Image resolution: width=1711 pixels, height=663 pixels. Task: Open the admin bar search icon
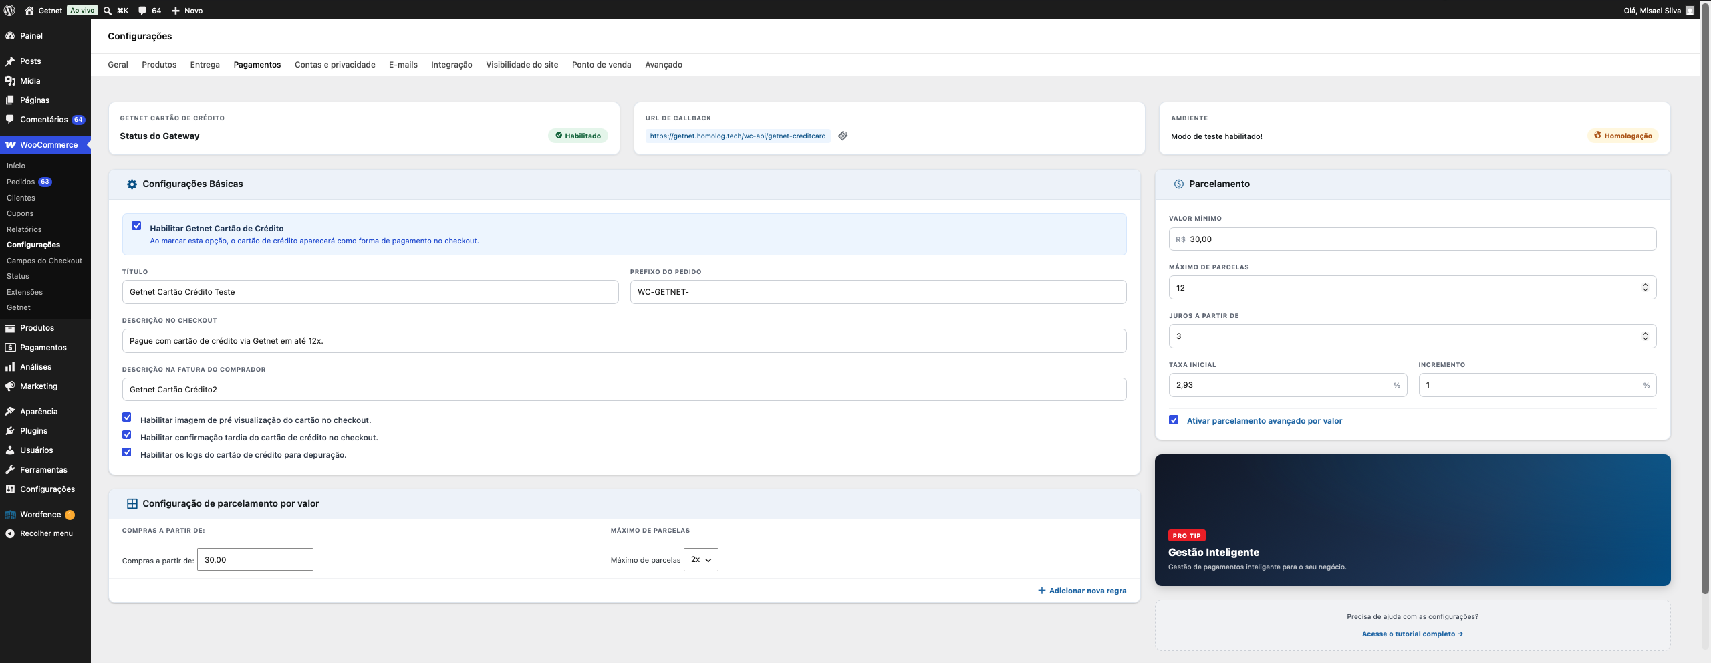pos(107,11)
